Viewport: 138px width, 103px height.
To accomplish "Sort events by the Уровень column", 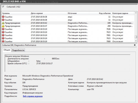I will pos(16,13).
